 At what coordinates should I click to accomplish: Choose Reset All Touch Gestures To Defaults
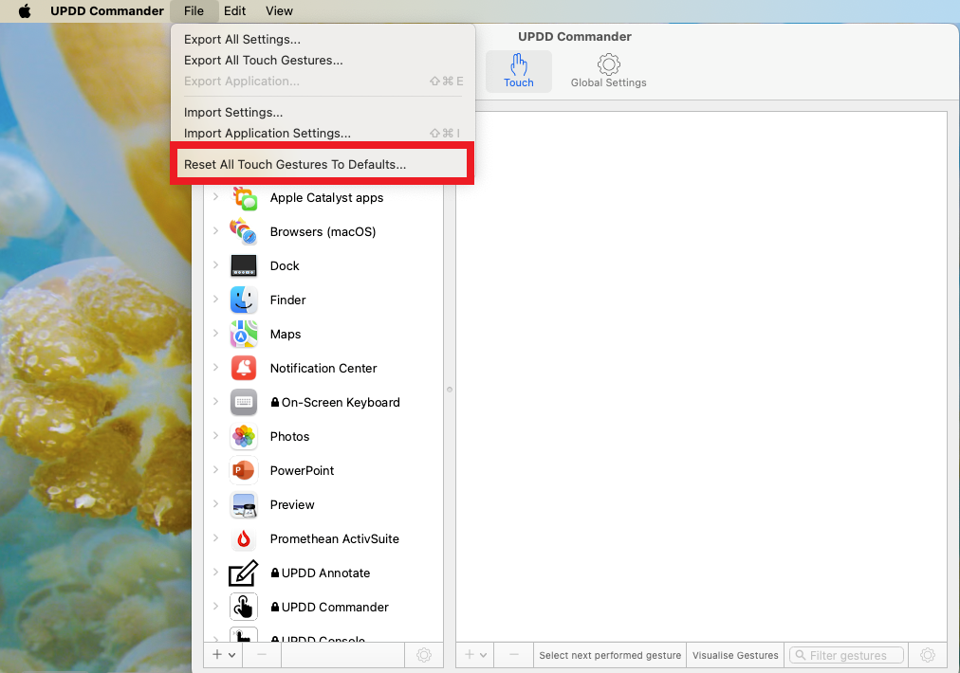pos(295,164)
